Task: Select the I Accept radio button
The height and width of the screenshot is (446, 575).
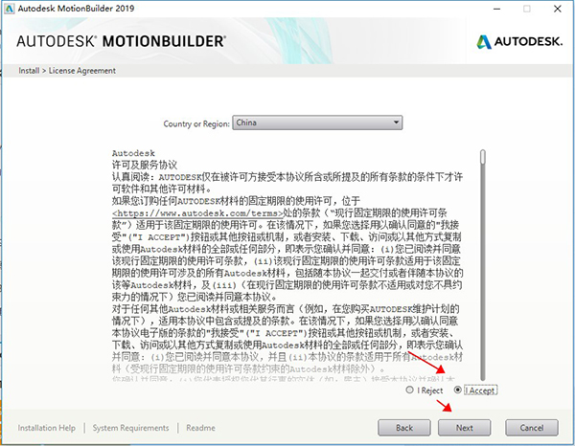Action: click(x=457, y=390)
